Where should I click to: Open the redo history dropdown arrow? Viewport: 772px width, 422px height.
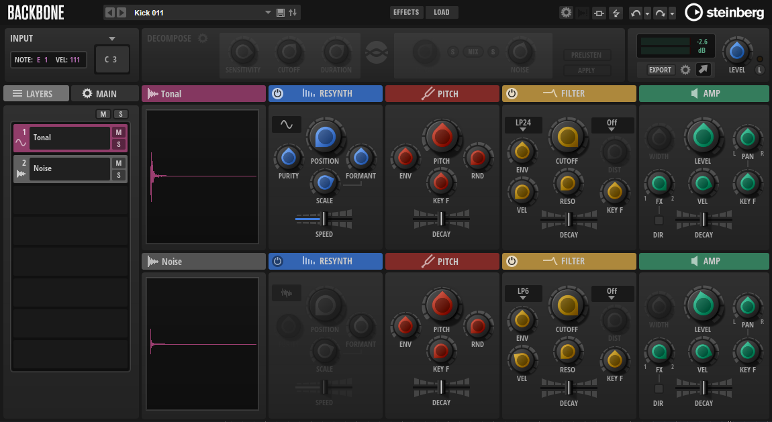tap(672, 13)
